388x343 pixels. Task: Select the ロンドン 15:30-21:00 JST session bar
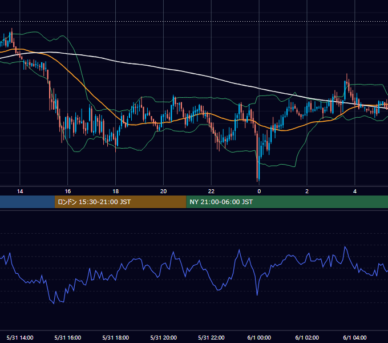pyautogui.click(x=120, y=202)
